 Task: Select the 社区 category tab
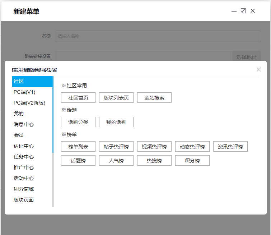(x=32, y=82)
